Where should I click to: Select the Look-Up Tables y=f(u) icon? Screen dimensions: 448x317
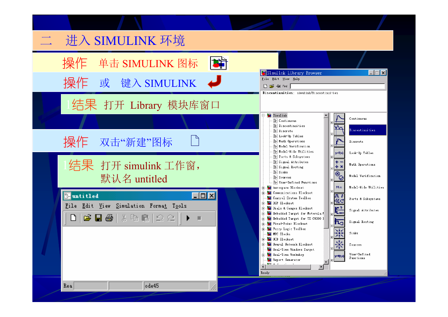click(x=339, y=153)
